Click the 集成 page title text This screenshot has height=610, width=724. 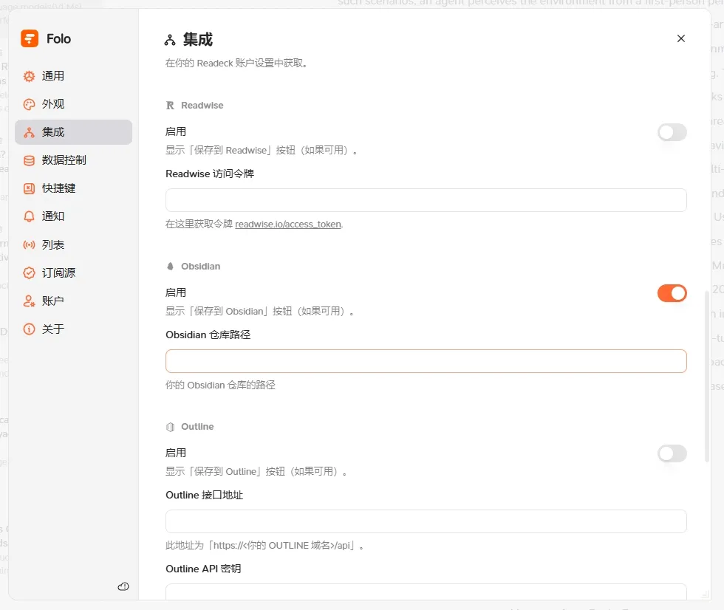pyautogui.click(x=198, y=40)
